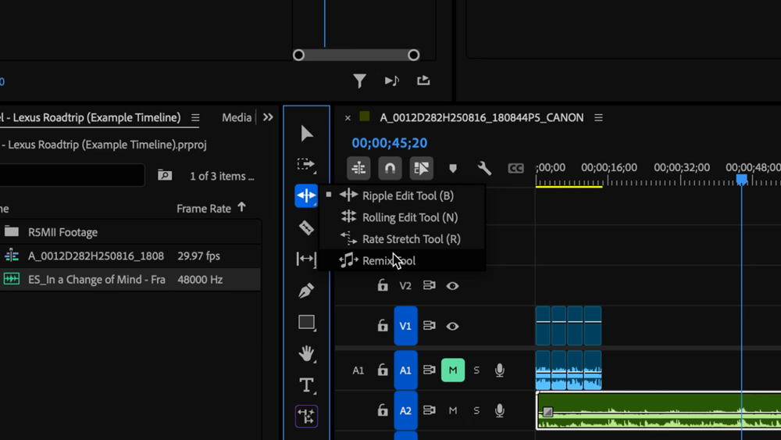Open Timeline Display Settings wrench

click(484, 169)
